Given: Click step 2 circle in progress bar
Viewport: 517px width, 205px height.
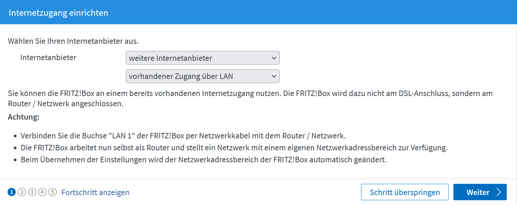Looking at the screenshot, I should (22, 192).
